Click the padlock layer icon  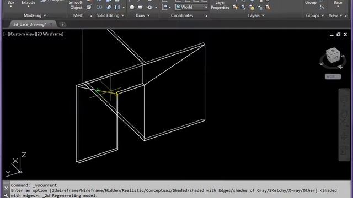pyautogui.click(x=260, y=8)
